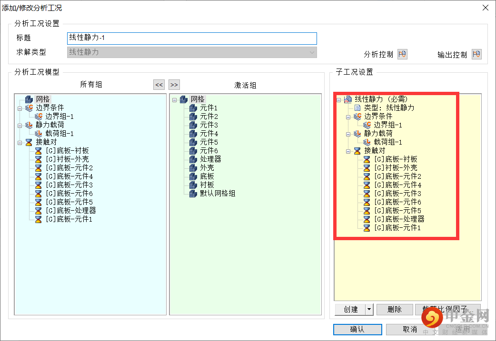The width and height of the screenshot is (496, 341).
Task: Collapse 接触对 node in 所有组 tree
Action: tap(20, 143)
